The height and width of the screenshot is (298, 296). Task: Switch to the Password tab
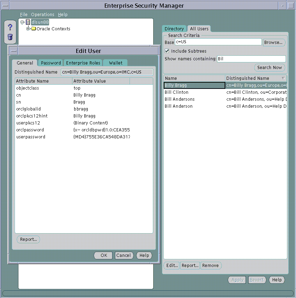point(51,63)
